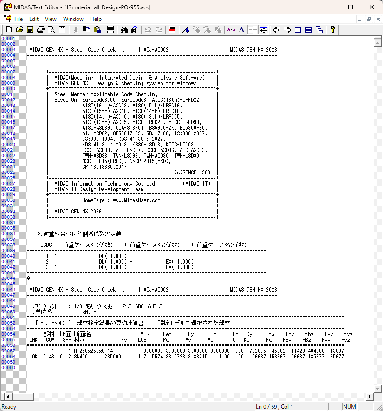Click line number 00057 in the gutter
The image size is (383, 411).
pos(8,351)
